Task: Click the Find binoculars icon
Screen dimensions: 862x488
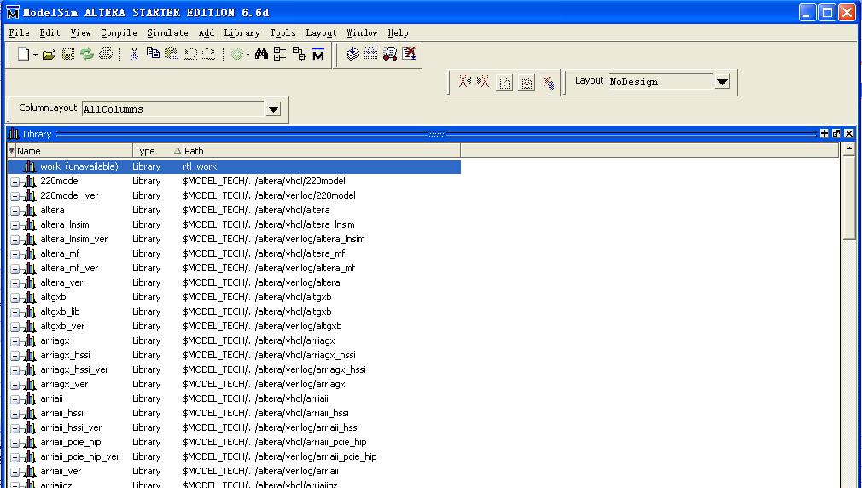Action: pyautogui.click(x=261, y=54)
